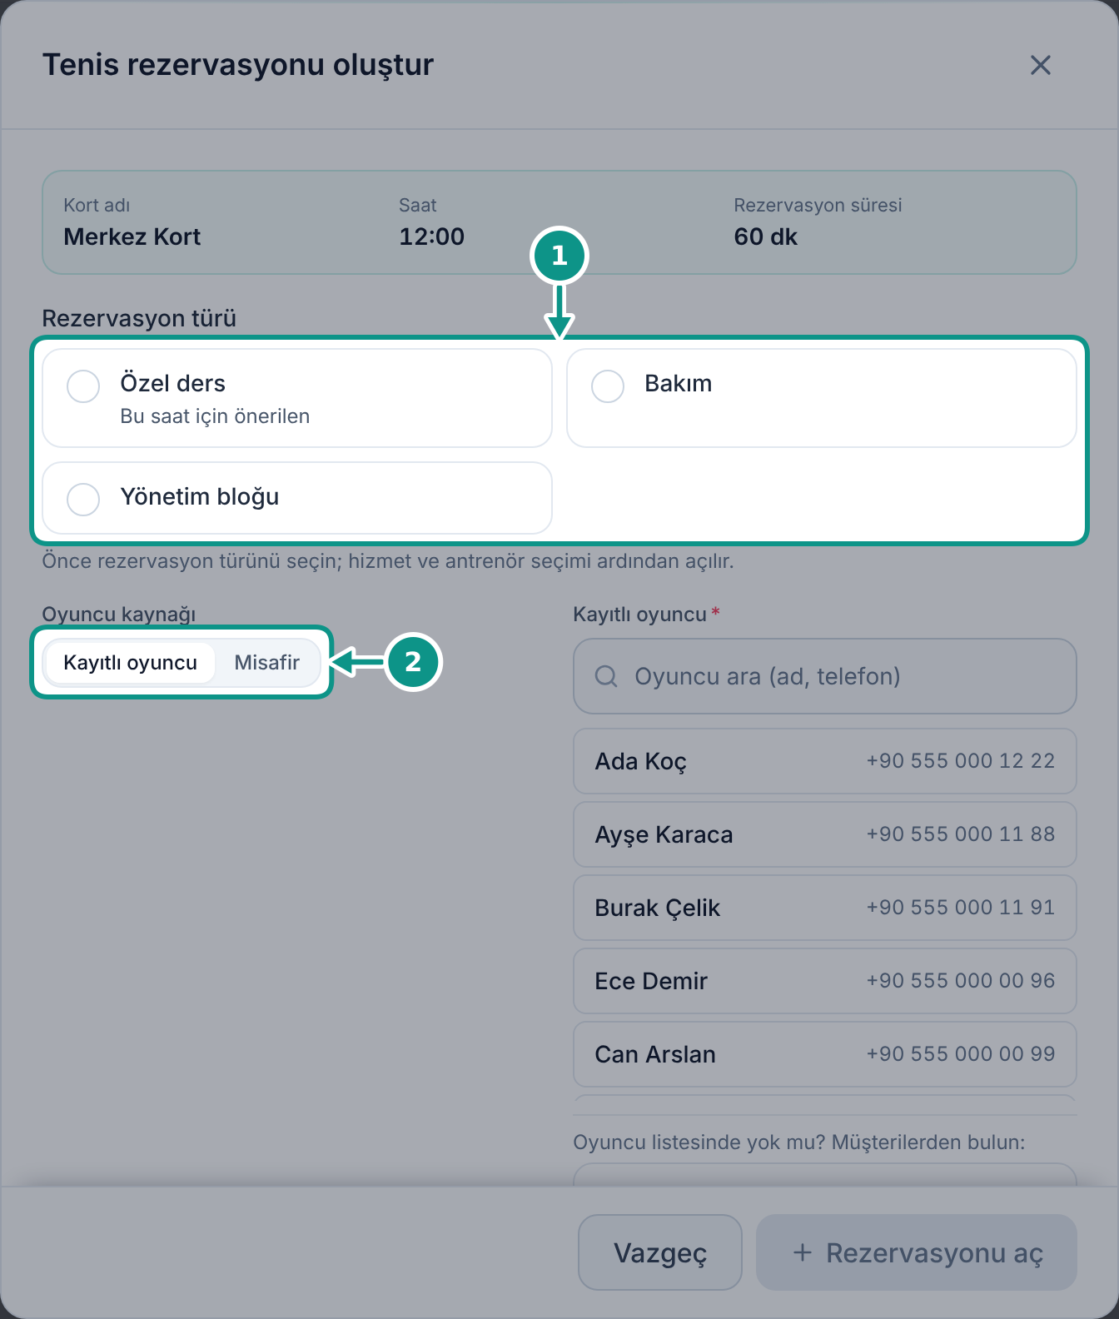
Task: Click the Rezervasyonu aç button
Action: 917,1252
